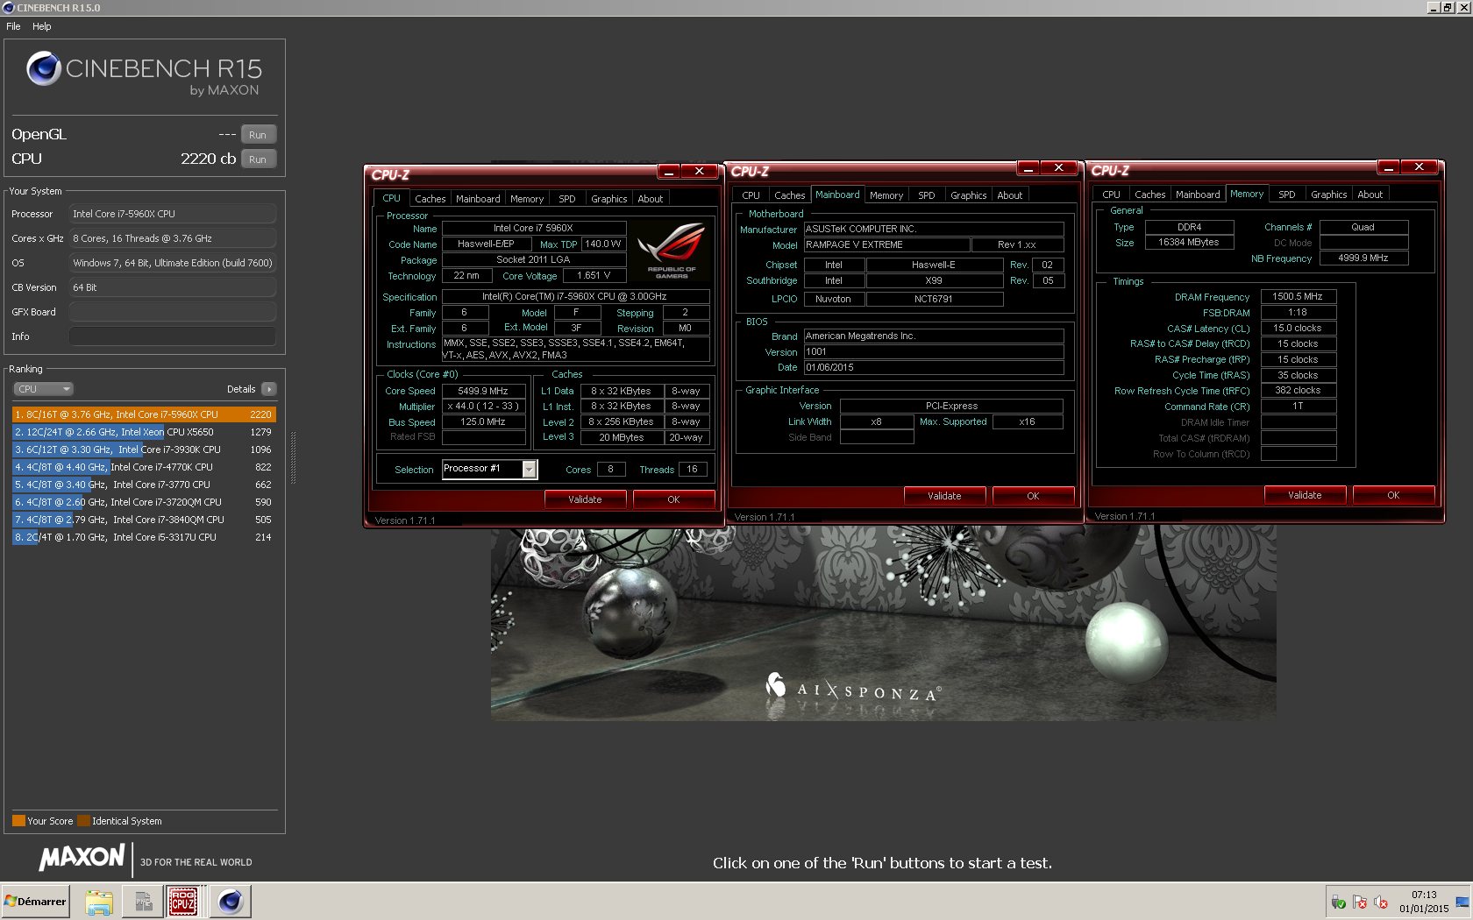Screen dimensions: 1473x920
Task: Click the CPU-Z taskbar icon
Action: (x=183, y=902)
